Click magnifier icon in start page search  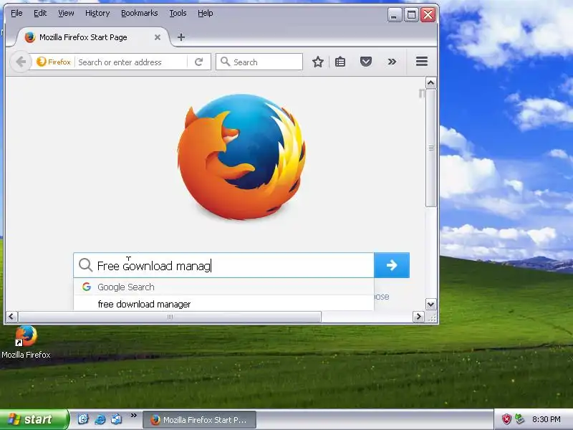(x=85, y=264)
